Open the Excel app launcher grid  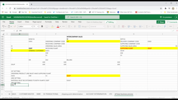tap(3, 17)
